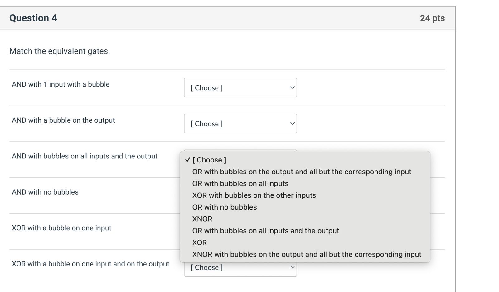
Task: Click "XOR with a bubble on one input" label
Action: pyautogui.click(x=61, y=228)
